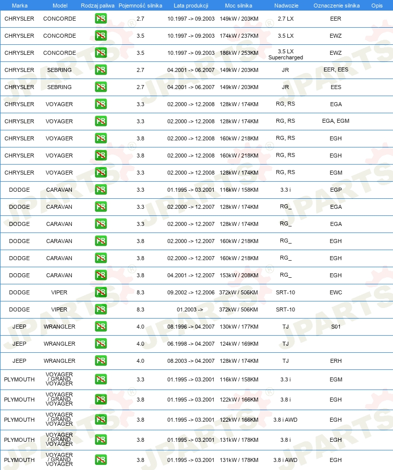
Task: Click the Pojemność silnika column header
Action: [140, 6]
